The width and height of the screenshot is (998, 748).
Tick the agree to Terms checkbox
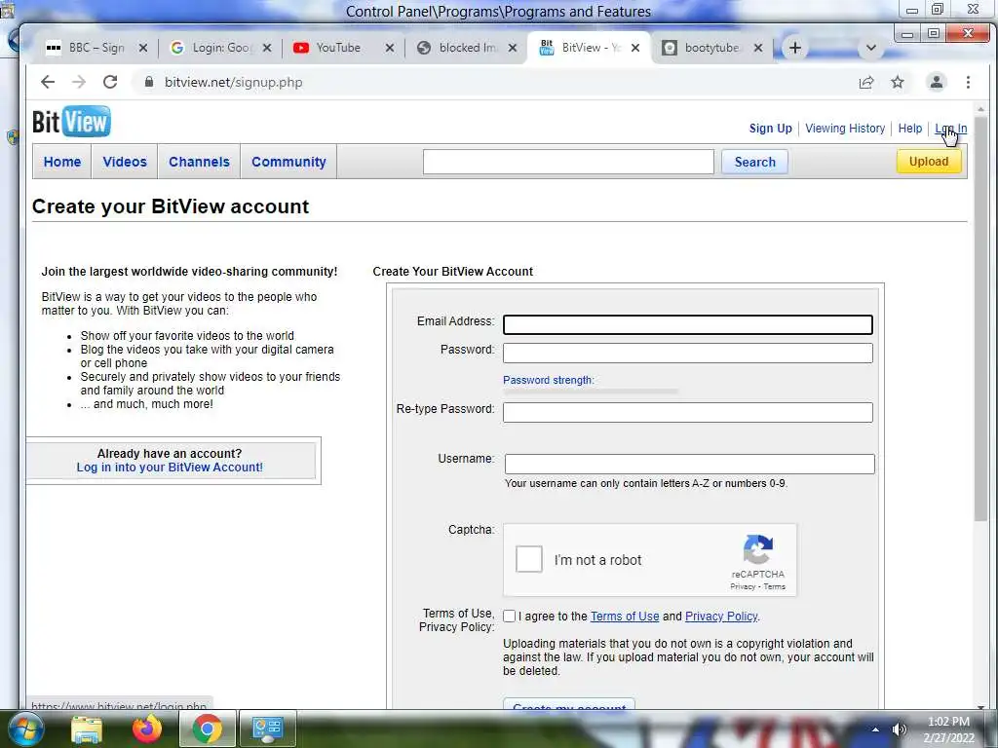point(509,616)
